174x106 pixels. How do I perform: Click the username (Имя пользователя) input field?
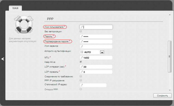pos(96,27)
